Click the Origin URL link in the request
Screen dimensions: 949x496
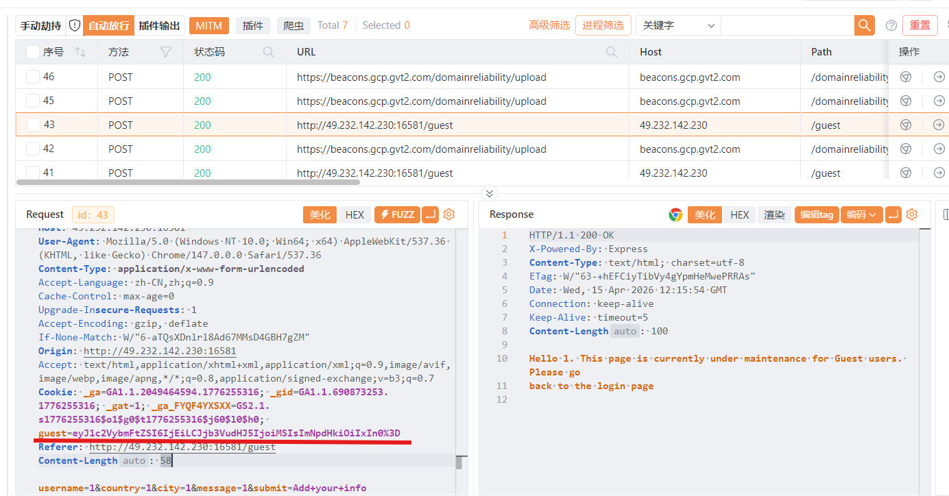point(160,351)
